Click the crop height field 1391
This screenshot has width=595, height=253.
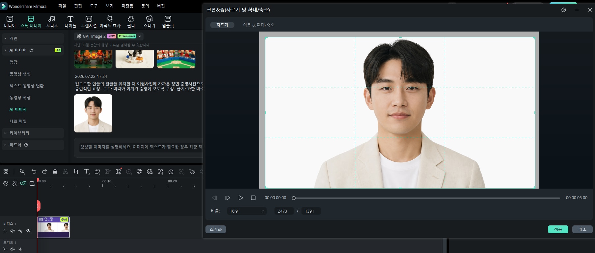[311, 211]
